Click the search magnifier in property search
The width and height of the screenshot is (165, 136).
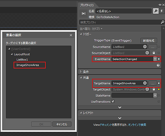coord(162,22)
